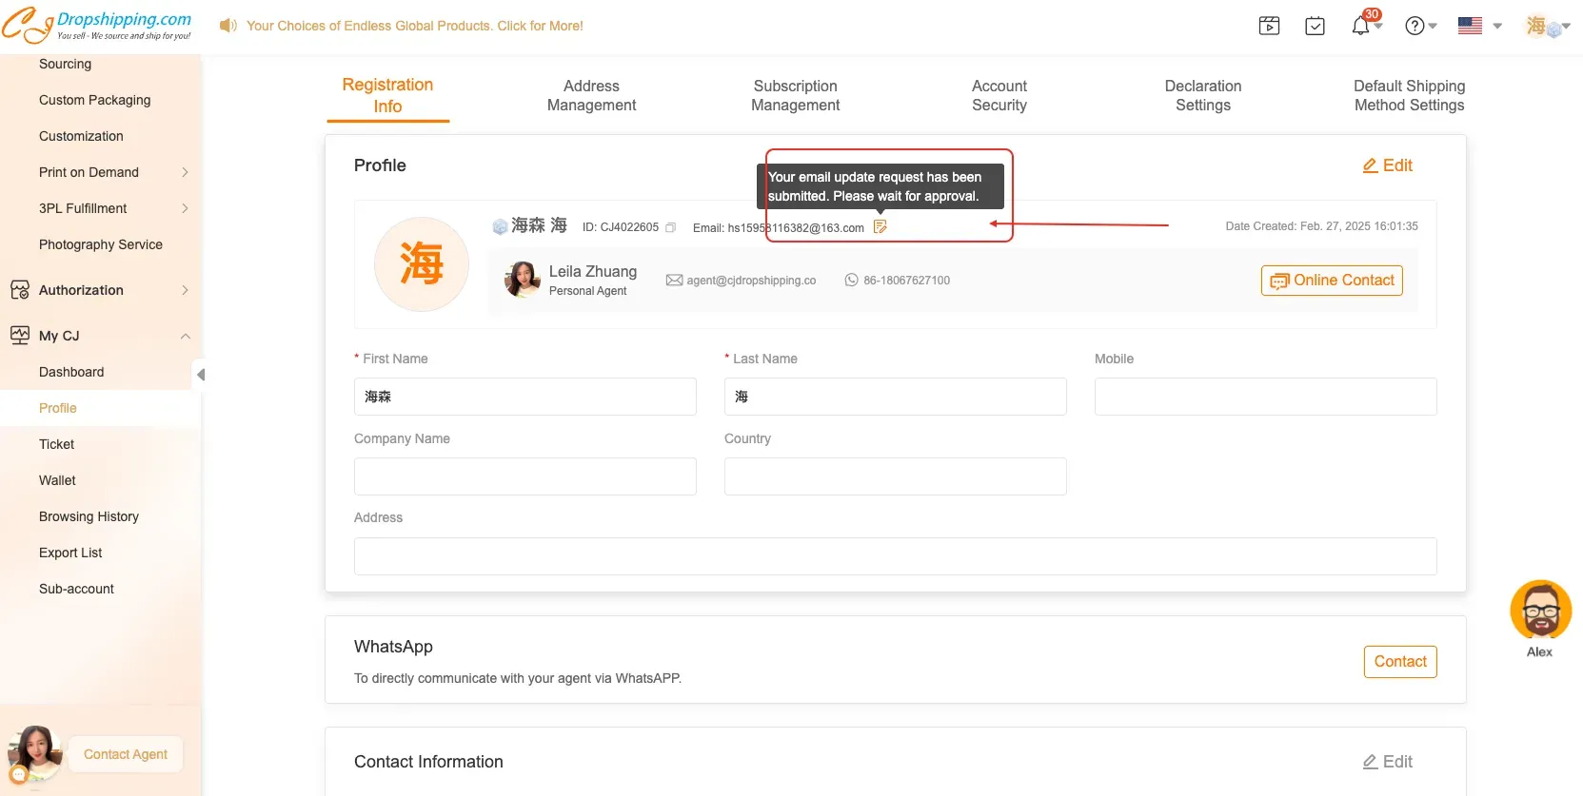Click into the Company Name field

524,476
